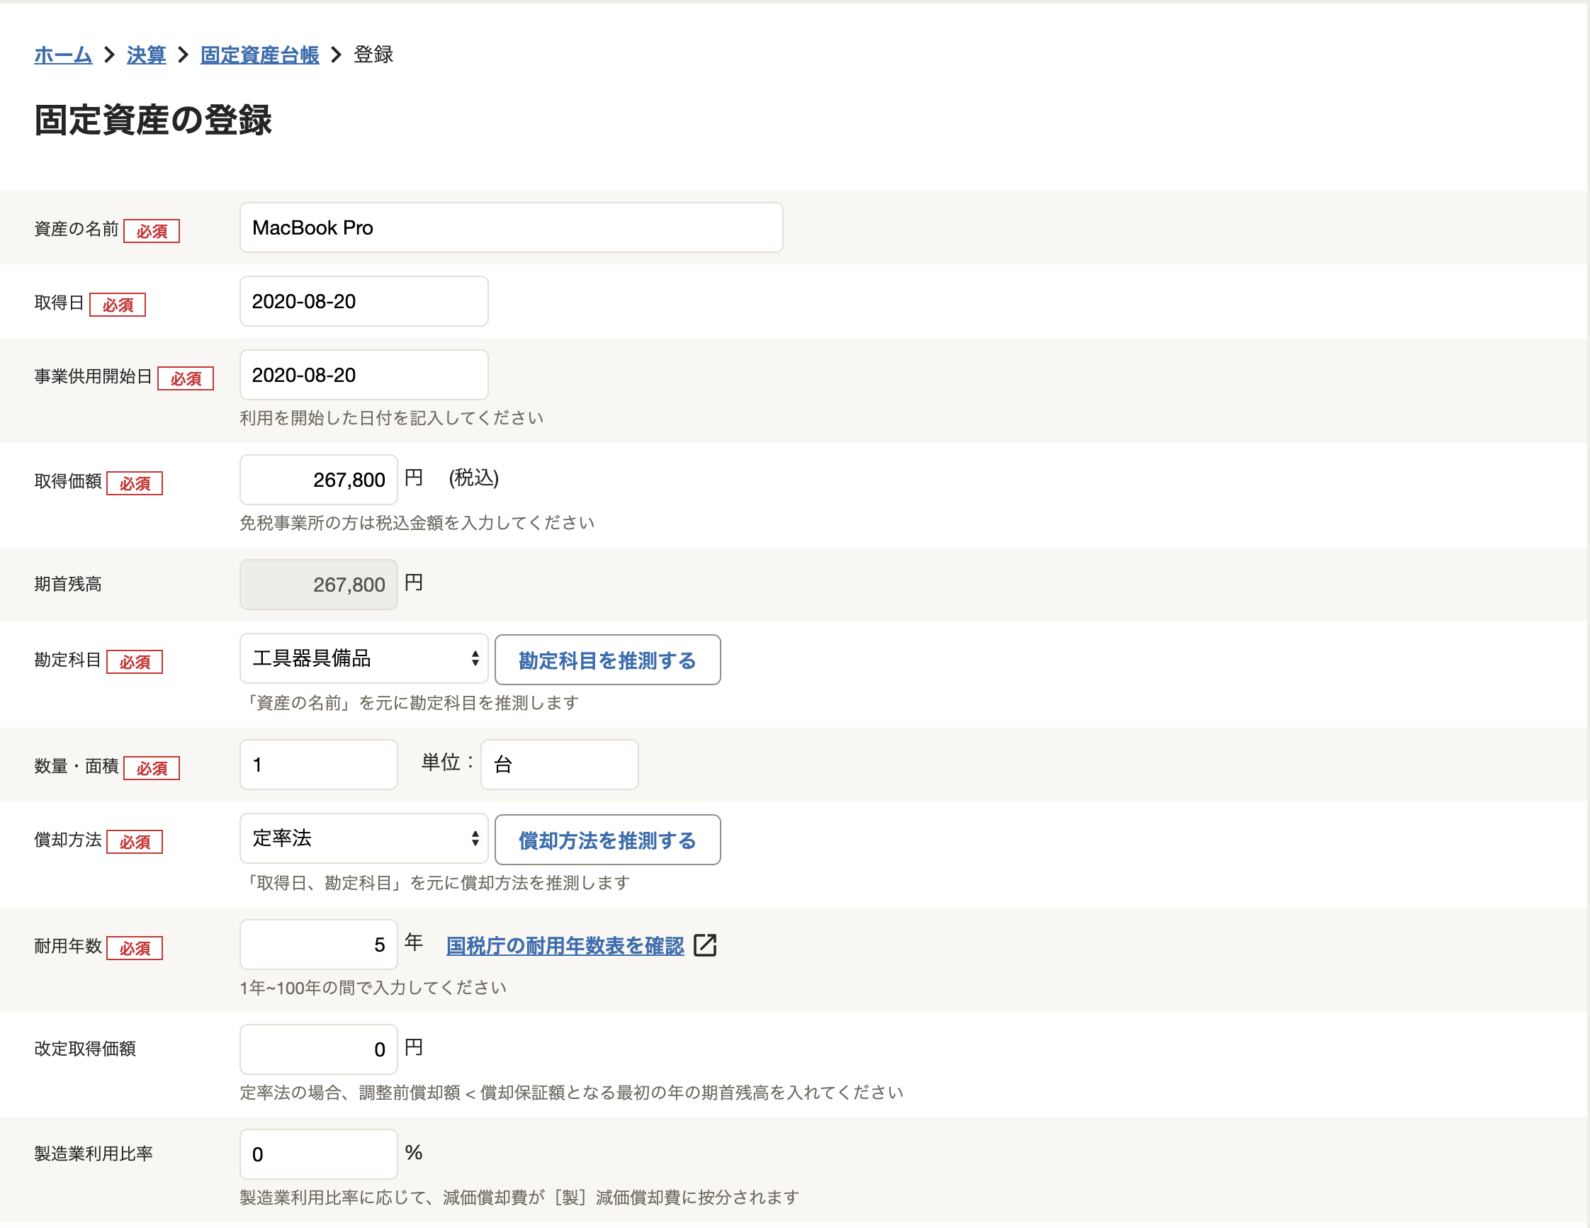
Task: Click the 製造業利用比率 percent field
Action: coord(319,1154)
